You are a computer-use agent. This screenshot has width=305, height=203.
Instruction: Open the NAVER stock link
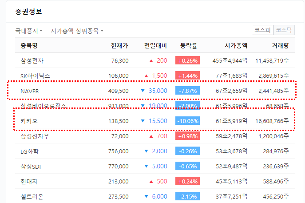click(x=30, y=91)
